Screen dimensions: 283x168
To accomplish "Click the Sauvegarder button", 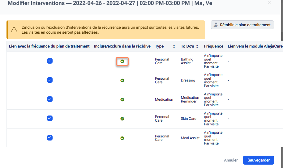I will [x=258, y=160].
